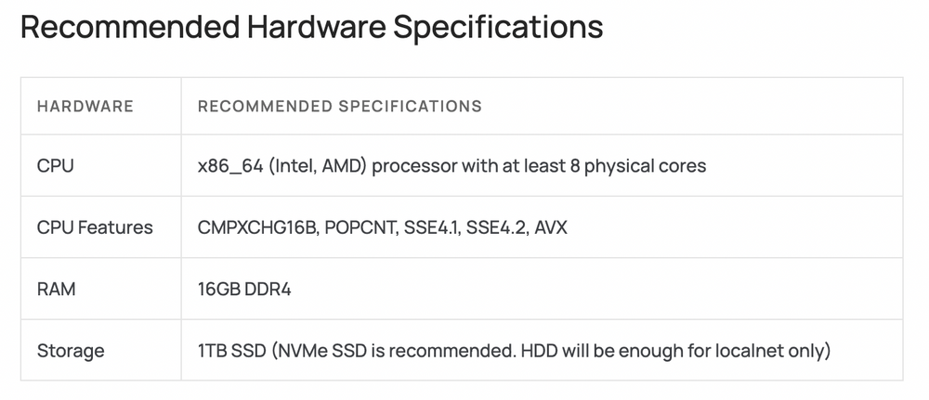Click the CPU Features row label

pyautogui.click(x=95, y=227)
